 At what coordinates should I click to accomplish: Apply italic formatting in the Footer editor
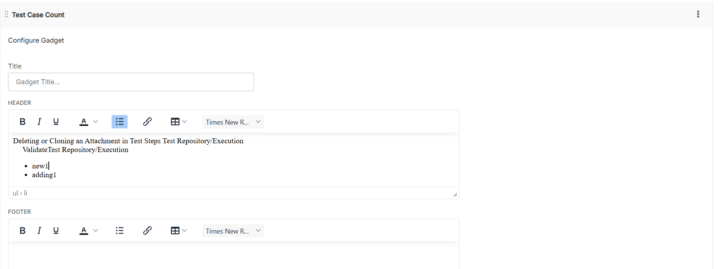click(x=39, y=231)
